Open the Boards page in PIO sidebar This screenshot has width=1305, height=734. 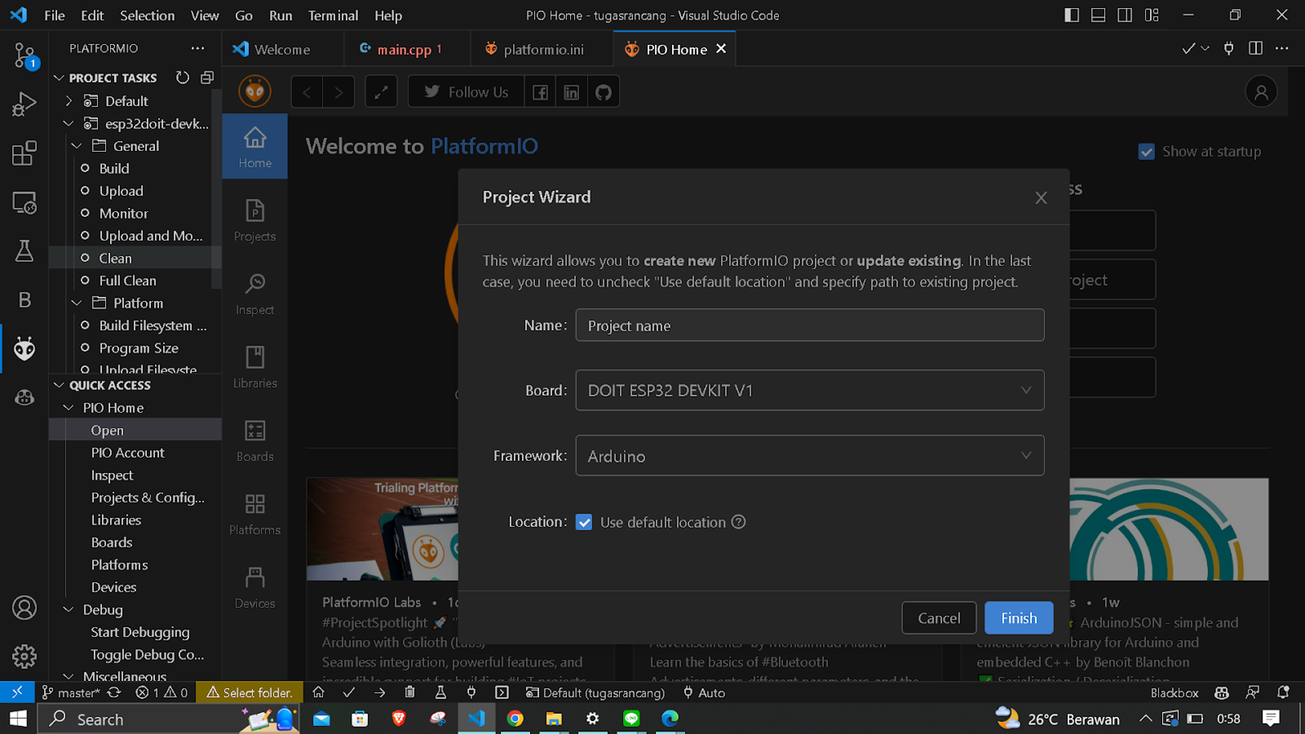point(255,440)
